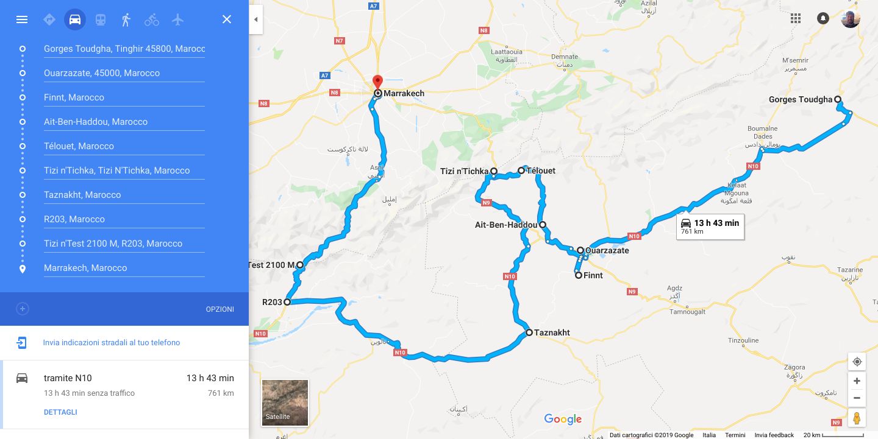This screenshot has height=439, width=878.
Task: Open the hamburger main menu
Action: 22,19
